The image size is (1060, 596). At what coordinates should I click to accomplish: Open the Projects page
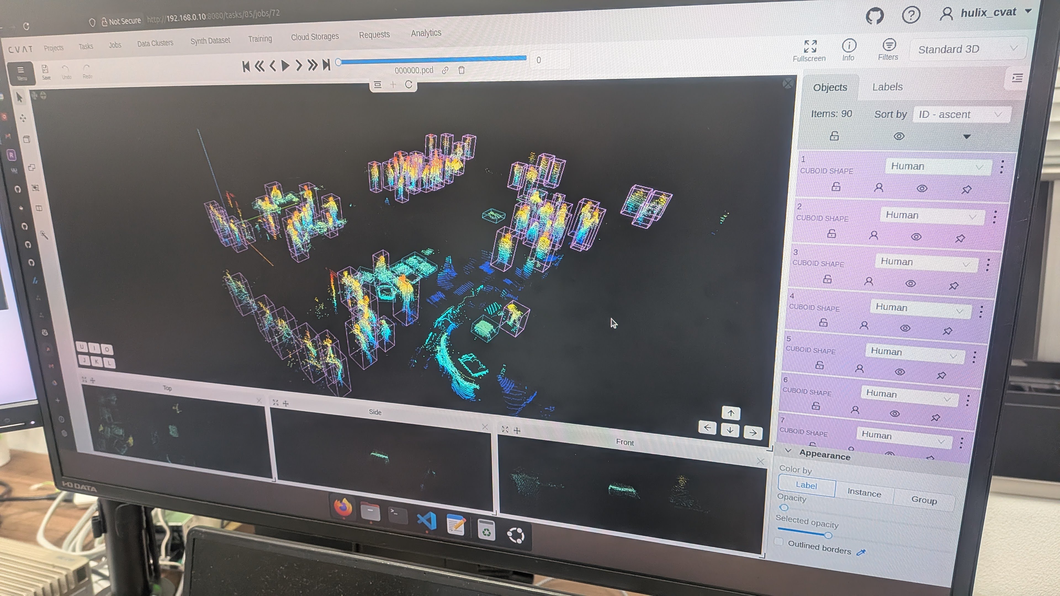pos(54,48)
